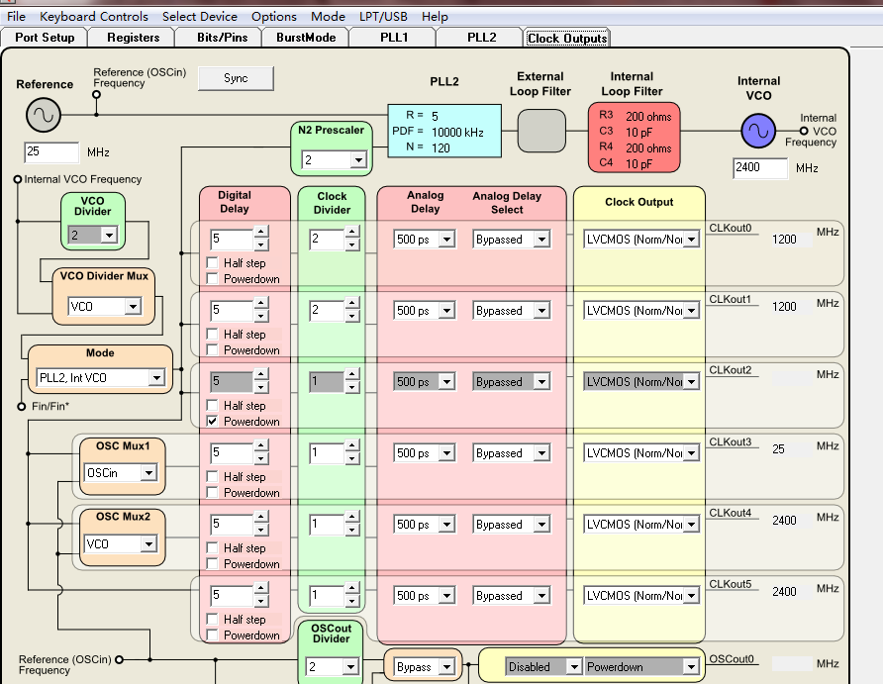This screenshot has height=684, width=883.
Task: Open the N2 Prescaler dropdown
Action: [x=357, y=160]
